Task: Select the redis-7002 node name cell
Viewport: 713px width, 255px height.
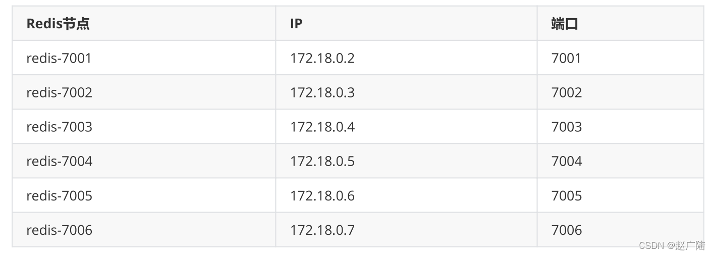Action: 59,92
